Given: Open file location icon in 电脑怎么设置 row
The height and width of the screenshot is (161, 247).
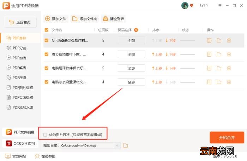Looking at the screenshot, I should pyautogui.click(x=219, y=82).
